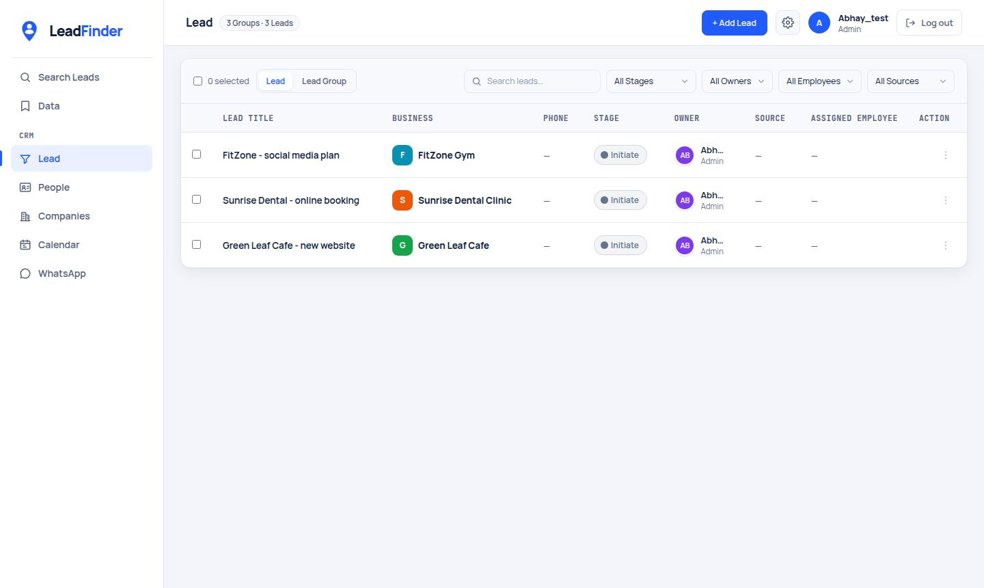Click the Green Leaf Cafe 'G' icon
This screenshot has width=984, height=588.
point(402,245)
